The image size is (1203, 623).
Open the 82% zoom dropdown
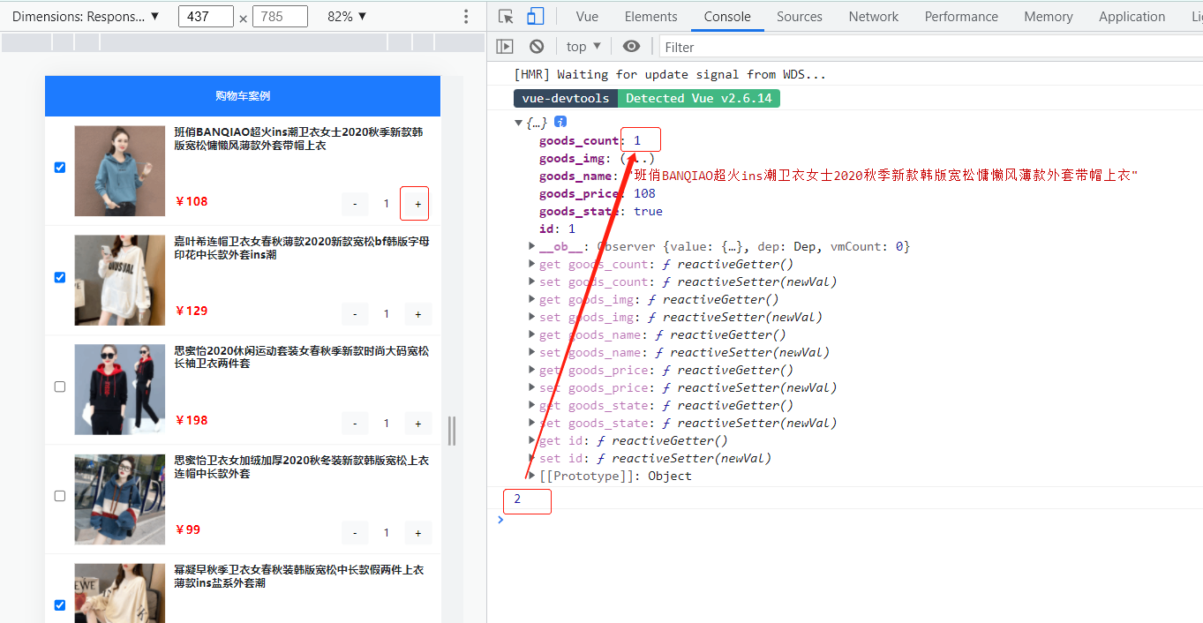click(x=347, y=17)
